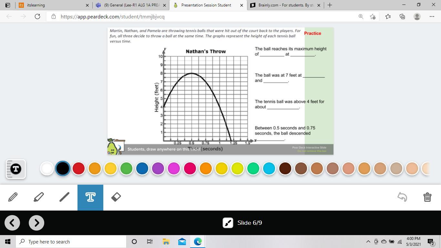This screenshot has height=248, width=441.
Task: Open browser Collections
Action: [x=402, y=16]
